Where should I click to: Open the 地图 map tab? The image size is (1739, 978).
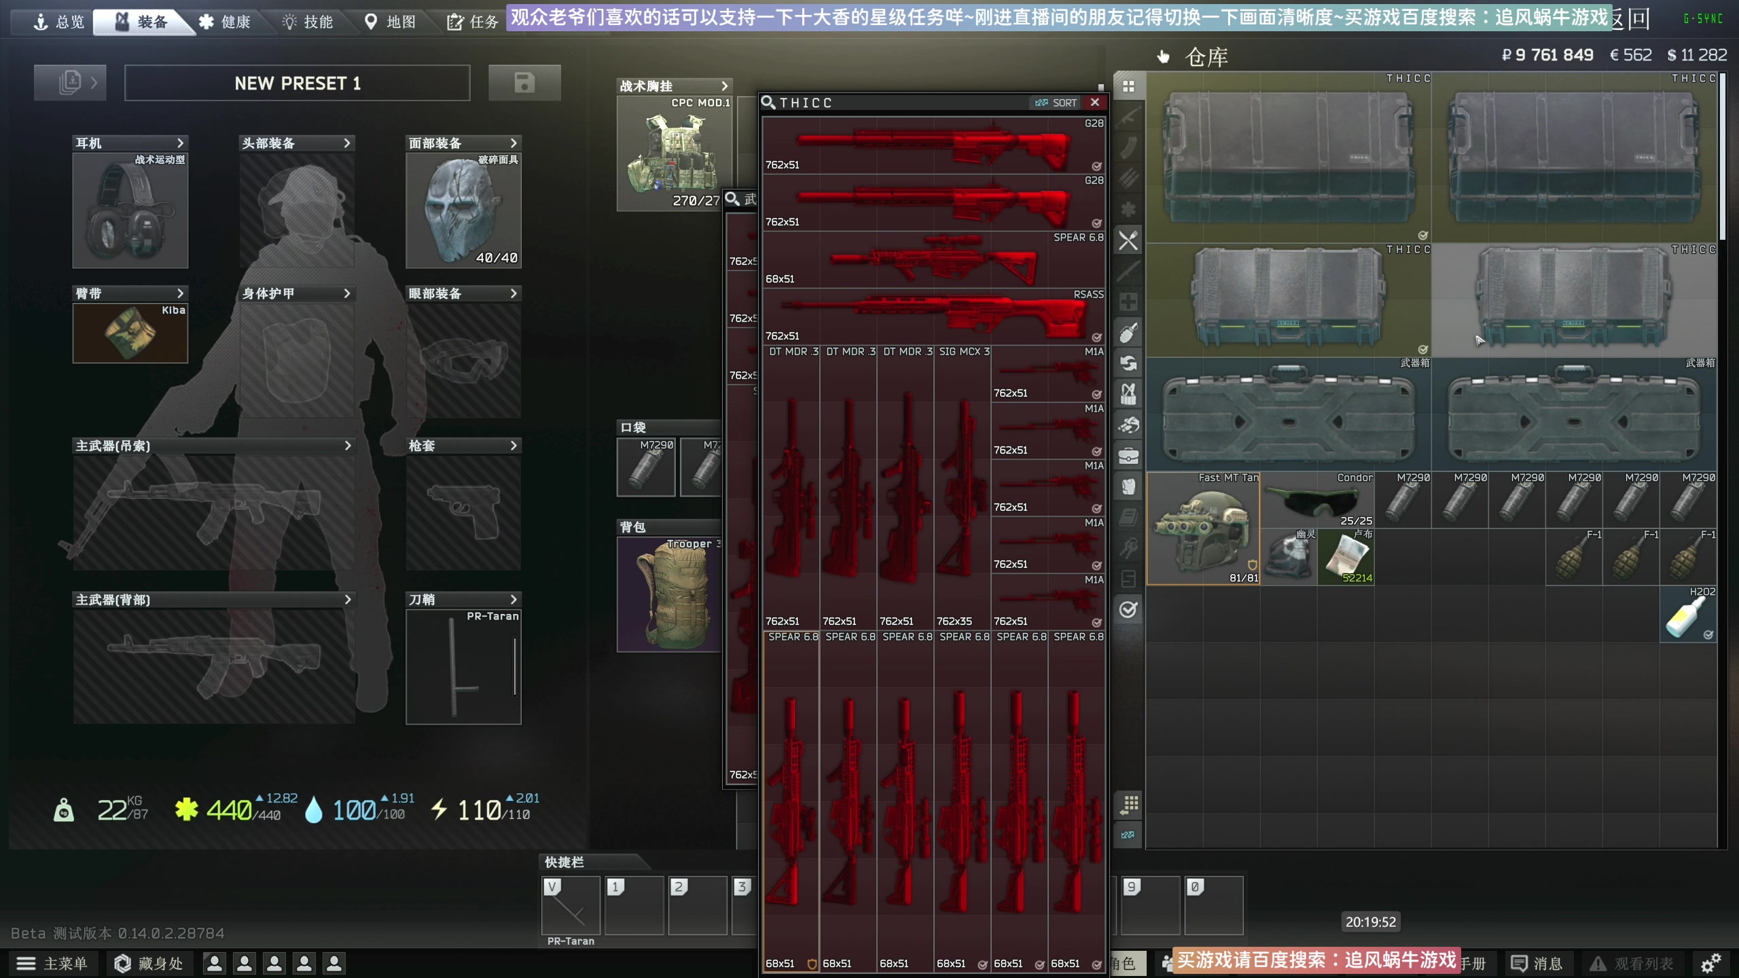[391, 22]
